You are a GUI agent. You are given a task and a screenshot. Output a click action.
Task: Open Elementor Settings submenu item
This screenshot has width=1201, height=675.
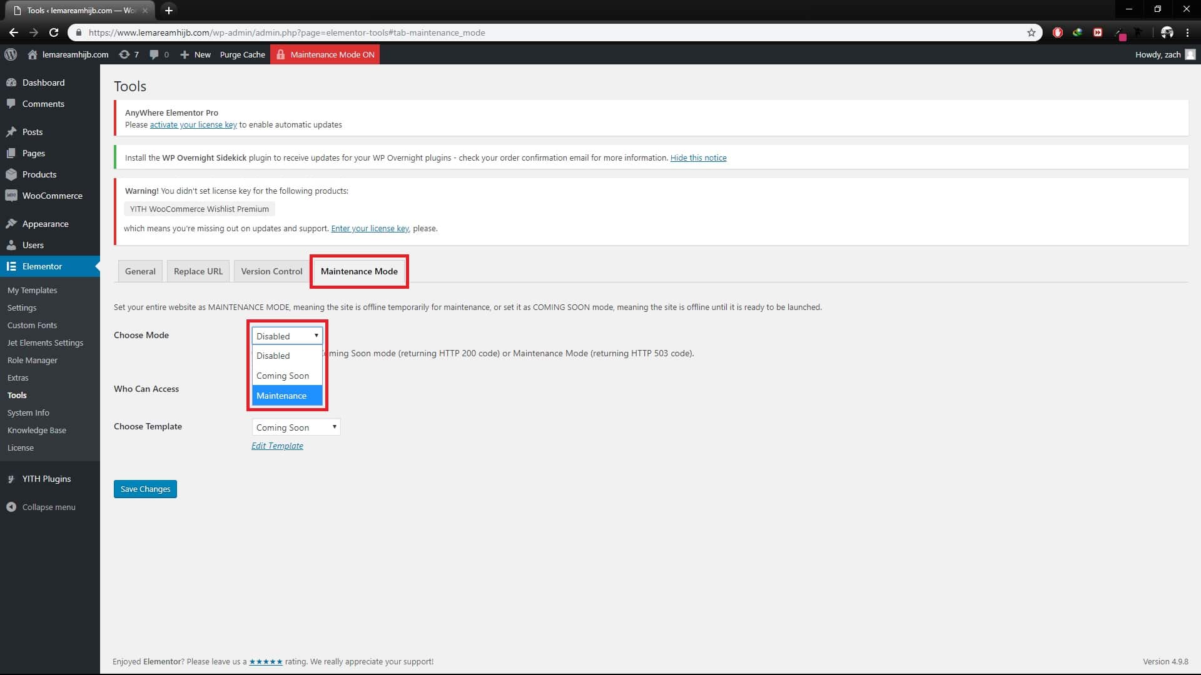tap(22, 307)
